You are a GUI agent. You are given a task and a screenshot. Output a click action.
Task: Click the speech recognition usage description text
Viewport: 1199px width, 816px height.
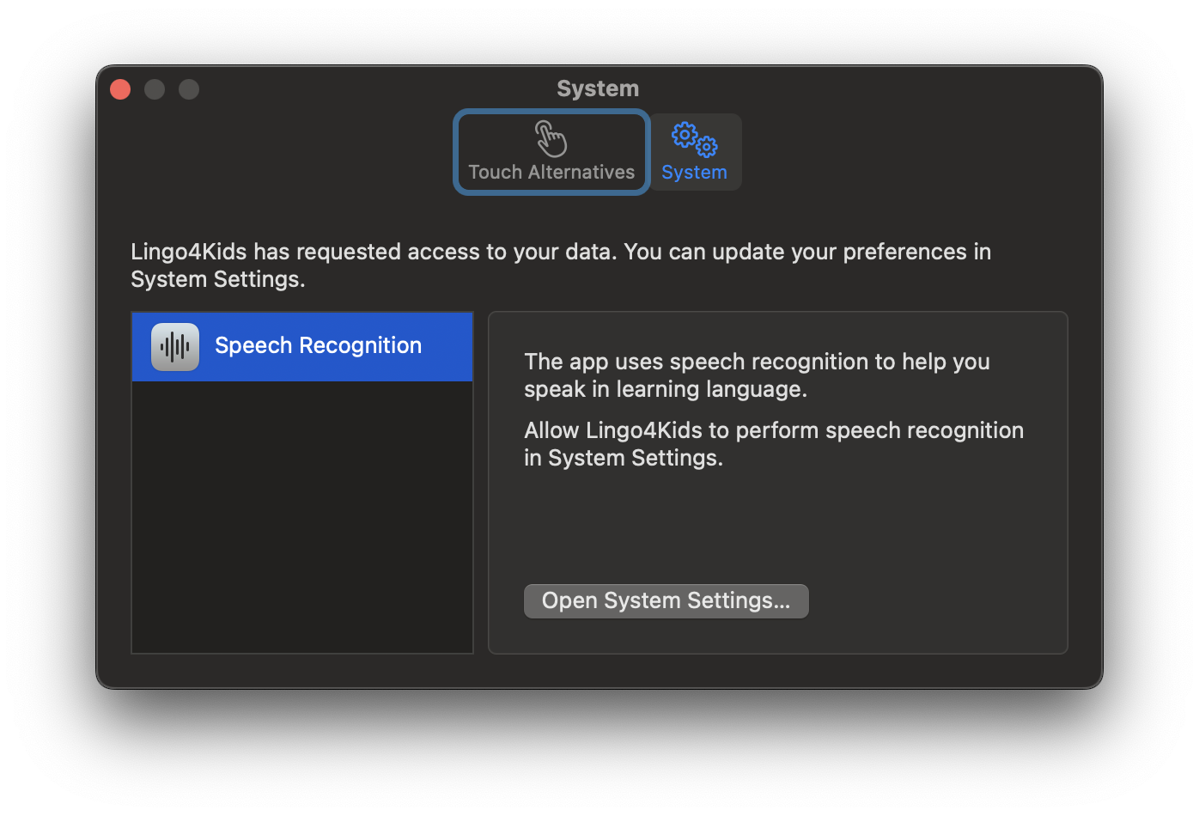click(757, 375)
